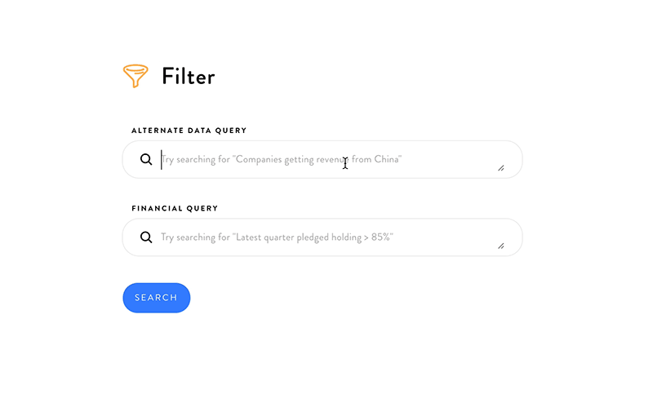Viewport: 653px width, 408px height.
Task: Click the "85%" placeholder text
Action: coord(380,237)
